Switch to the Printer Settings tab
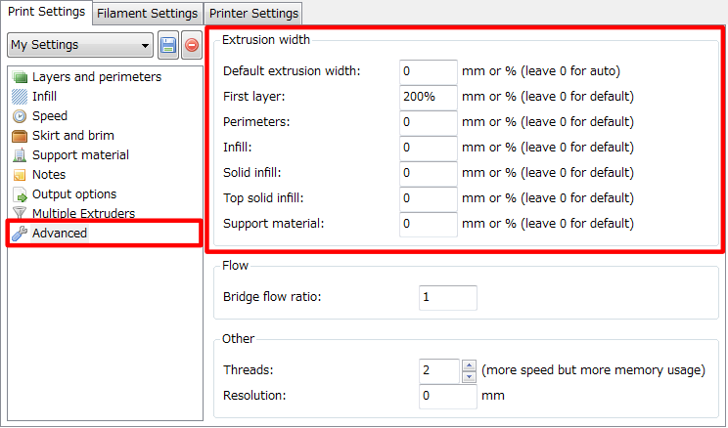The width and height of the screenshot is (728, 428). (x=253, y=13)
